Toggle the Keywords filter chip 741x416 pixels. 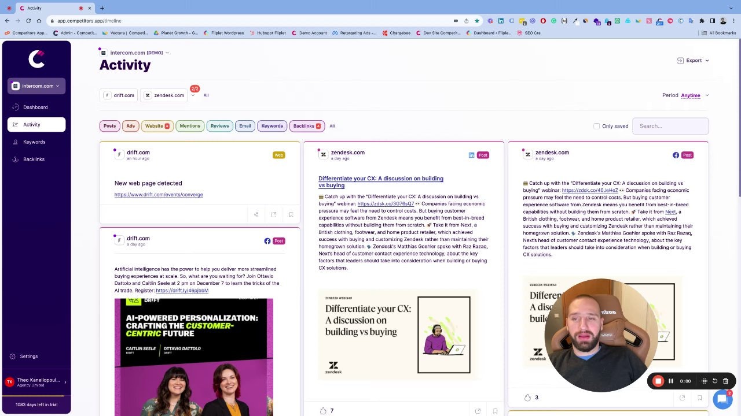[272, 126]
